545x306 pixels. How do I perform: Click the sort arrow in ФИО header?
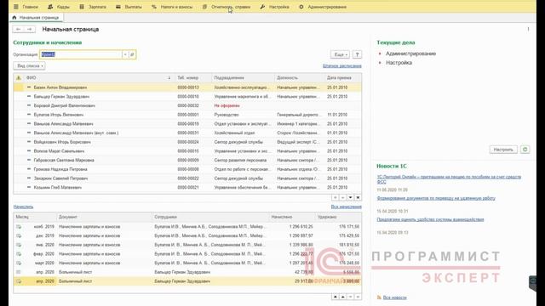(169, 77)
